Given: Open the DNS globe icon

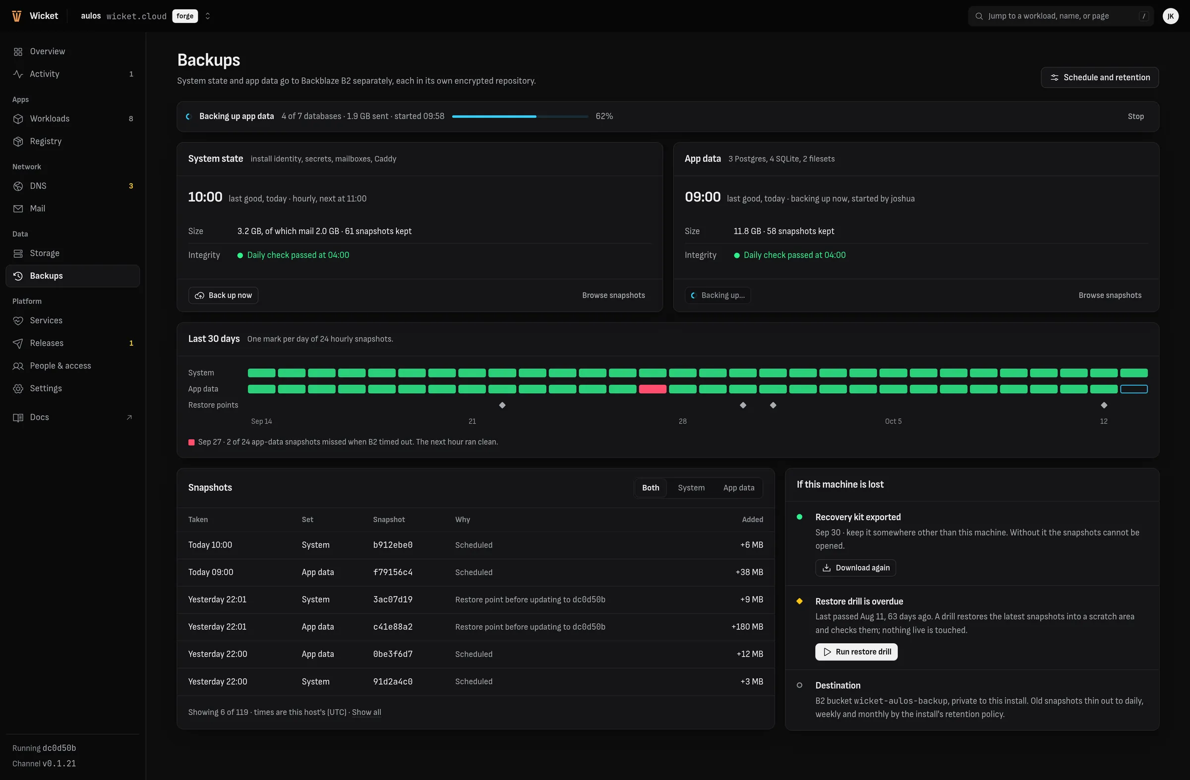Looking at the screenshot, I should (18, 186).
